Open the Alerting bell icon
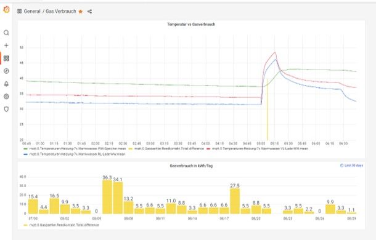The height and width of the screenshot is (240, 376). [x=7, y=84]
